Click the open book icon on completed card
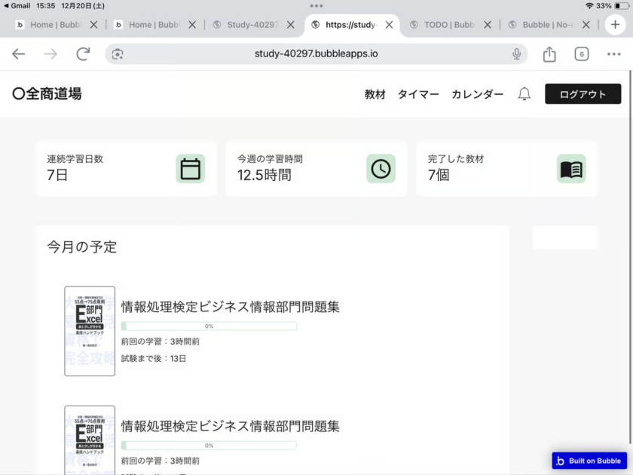633x475 pixels. (571, 169)
